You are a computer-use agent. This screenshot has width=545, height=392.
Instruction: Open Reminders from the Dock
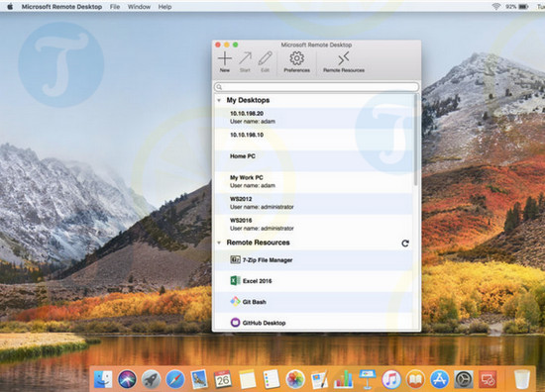(x=272, y=379)
